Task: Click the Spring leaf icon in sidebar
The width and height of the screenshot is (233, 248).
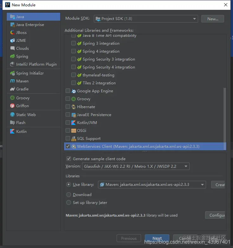Action: pos(12,56)
